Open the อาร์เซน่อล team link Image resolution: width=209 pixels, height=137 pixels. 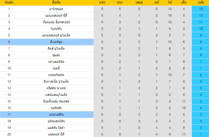[x=56, y=9]
